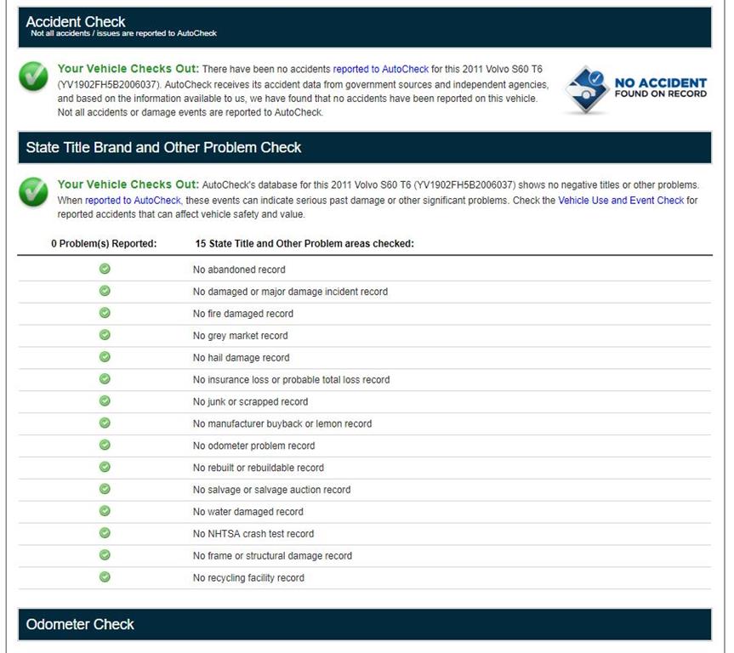This screenshot has width=734, height=653.
Task: Open the Vehicle Use and Event Check link
Action: click(x=621, y=201)
